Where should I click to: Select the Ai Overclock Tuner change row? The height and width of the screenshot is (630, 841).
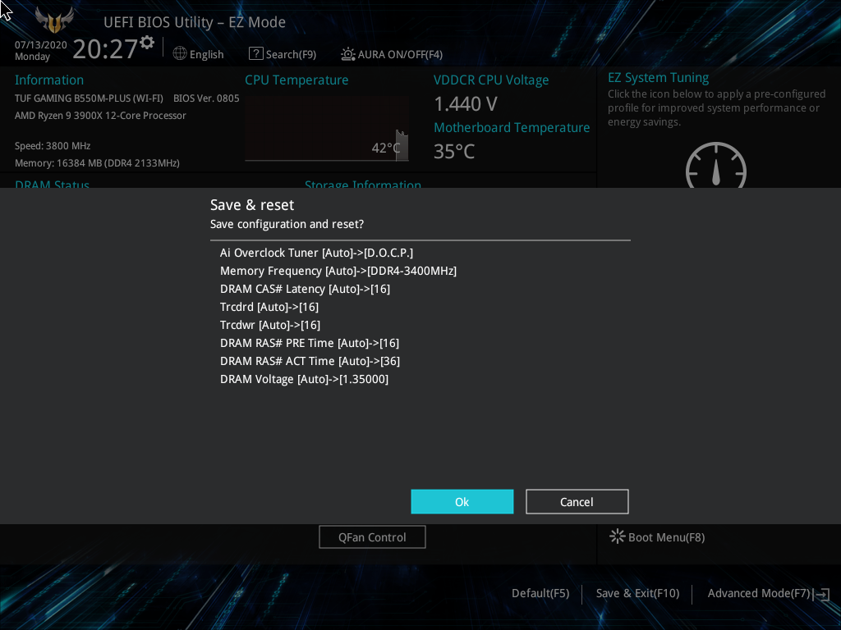(x=316, y=253)
